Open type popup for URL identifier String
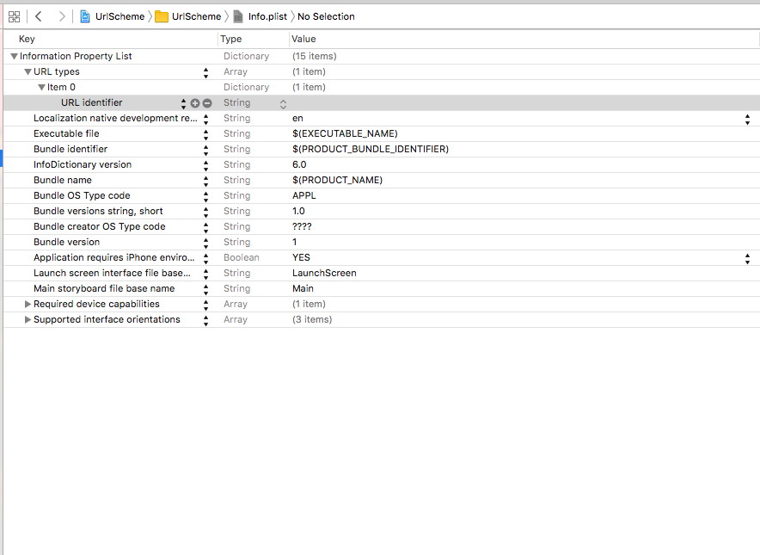Viewport: 760px width, 555px height. [283, 104]
